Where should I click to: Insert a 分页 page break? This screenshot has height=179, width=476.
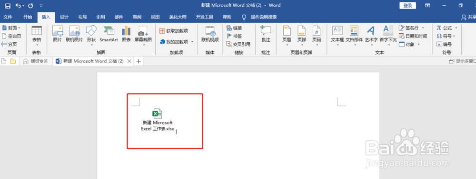(10, 44)
